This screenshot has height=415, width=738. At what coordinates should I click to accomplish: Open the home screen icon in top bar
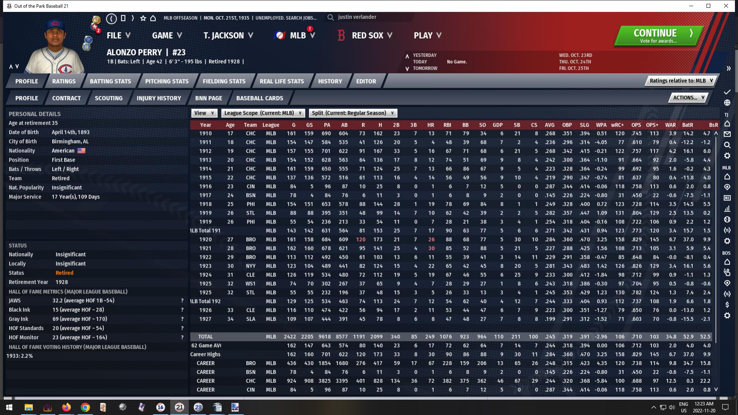click(x=153, y=18)
